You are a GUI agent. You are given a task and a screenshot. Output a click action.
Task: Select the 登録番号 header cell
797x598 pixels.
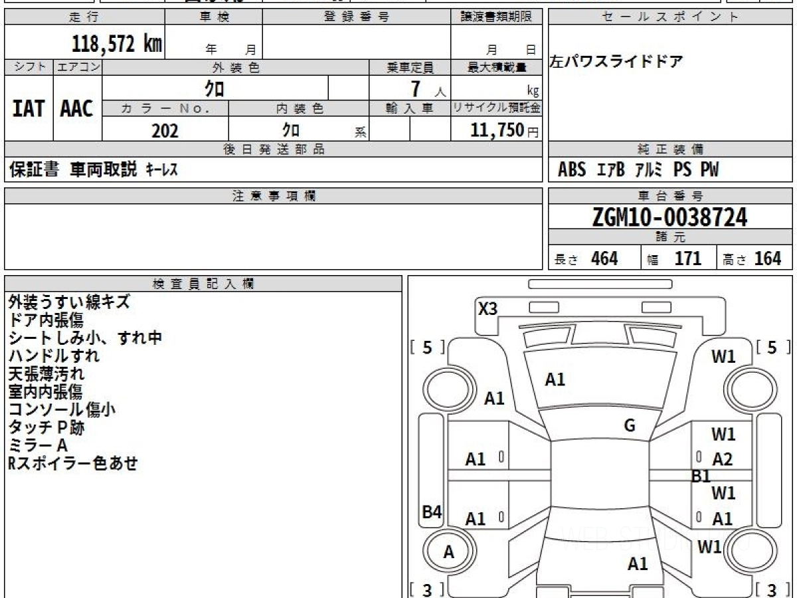[x=357, y=17]
